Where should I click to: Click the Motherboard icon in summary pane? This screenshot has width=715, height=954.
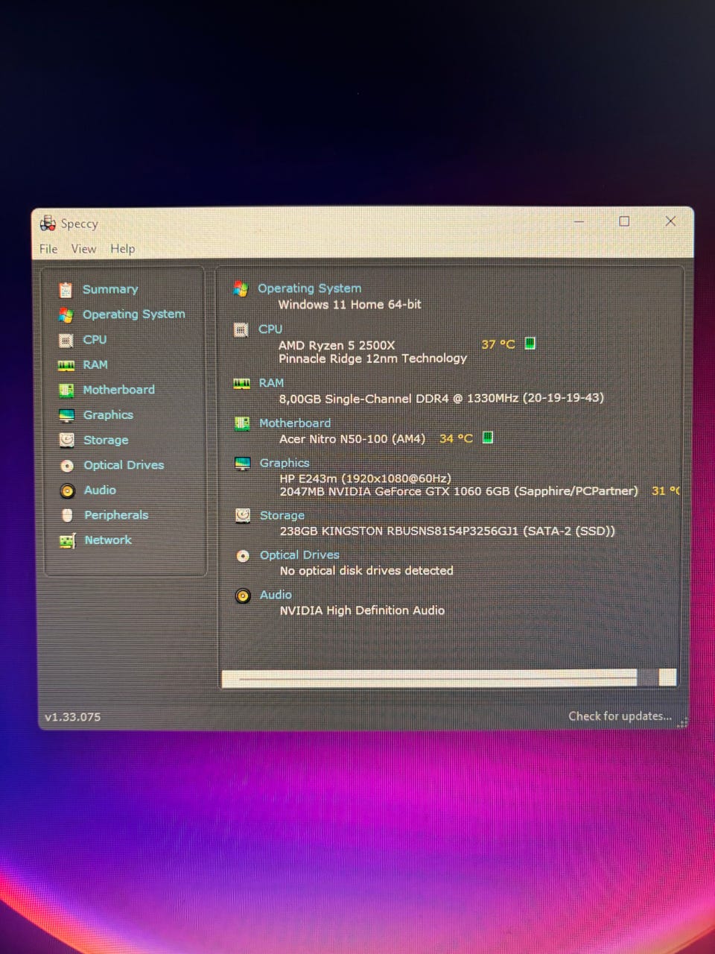click(242, 423)
